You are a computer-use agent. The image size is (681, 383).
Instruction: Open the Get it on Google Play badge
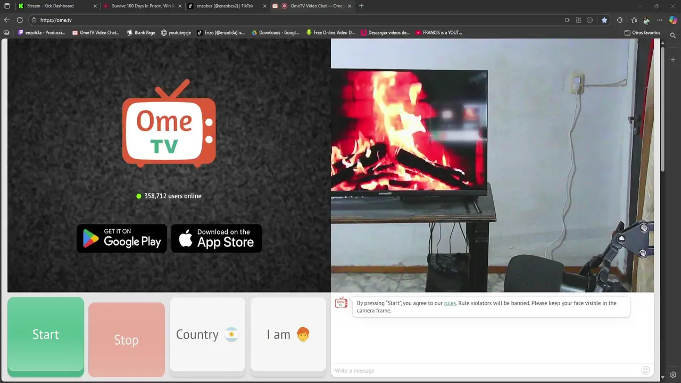(122, 238)
